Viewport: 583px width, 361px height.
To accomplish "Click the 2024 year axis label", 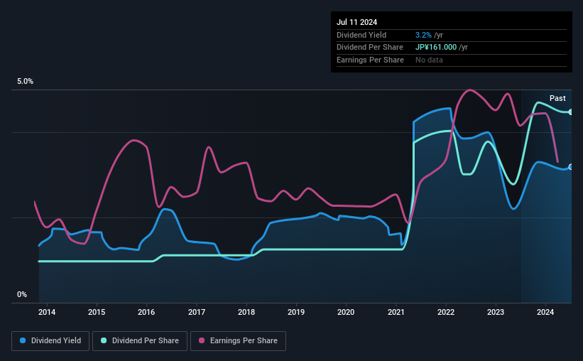I will 545,312.
